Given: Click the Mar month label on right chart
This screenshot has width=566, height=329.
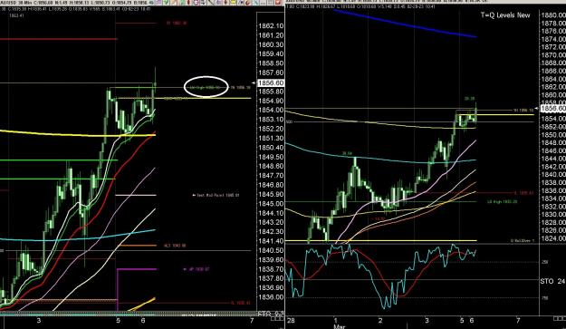Looking at the screenshot, I should click(x=340, y=326).
